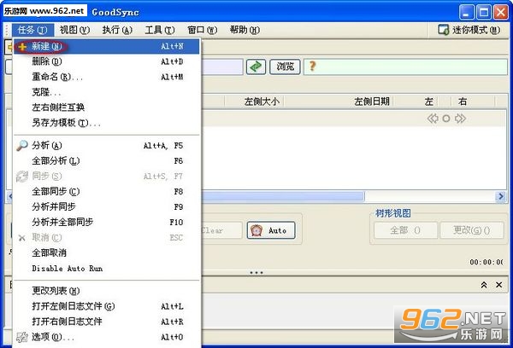Open the 视图(V) menu

point(74,30)
